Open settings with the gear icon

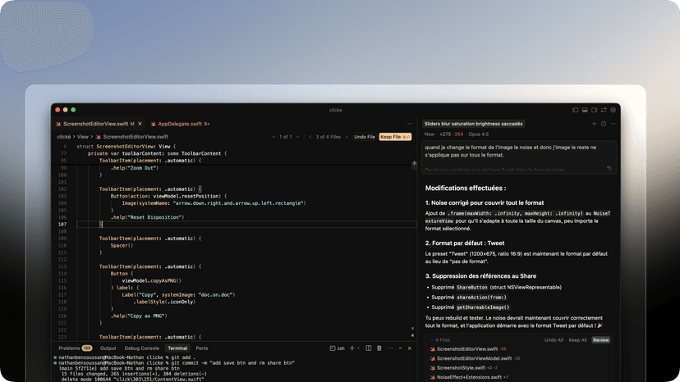click(613, 110)
